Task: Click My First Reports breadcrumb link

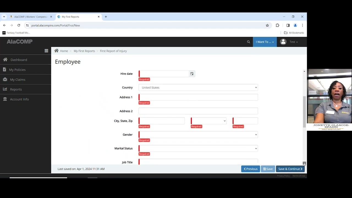Action: (84, 51)
